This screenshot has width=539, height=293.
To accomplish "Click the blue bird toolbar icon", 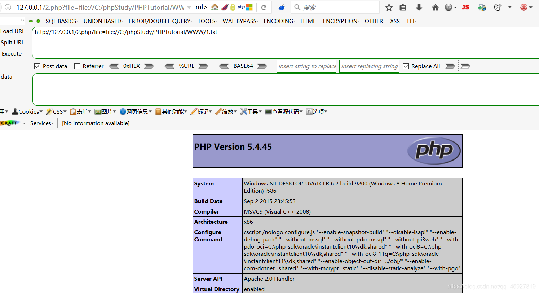I will pyautogui.click(x=282, y=8).
